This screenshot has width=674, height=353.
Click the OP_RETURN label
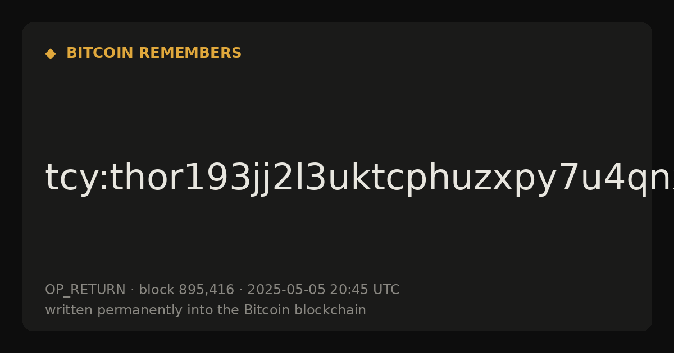(85, 290)
